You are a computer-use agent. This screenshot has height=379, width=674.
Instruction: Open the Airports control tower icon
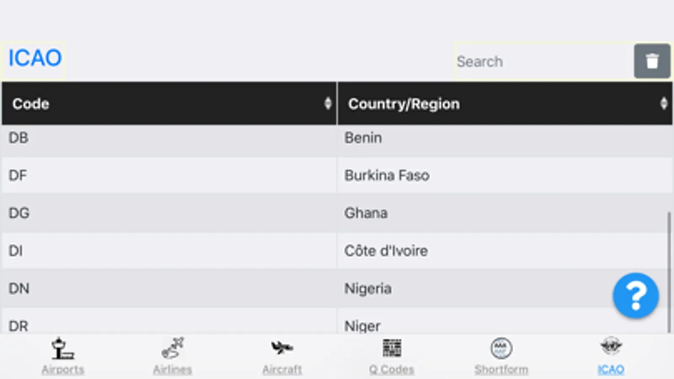(x=62, y=349)
